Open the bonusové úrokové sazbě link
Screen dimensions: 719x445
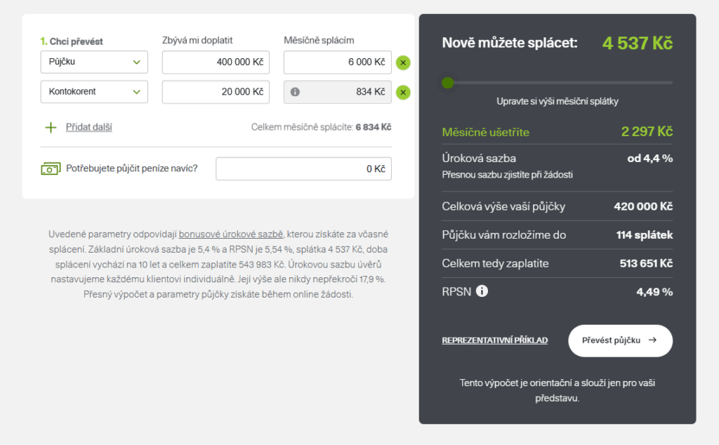231,234
